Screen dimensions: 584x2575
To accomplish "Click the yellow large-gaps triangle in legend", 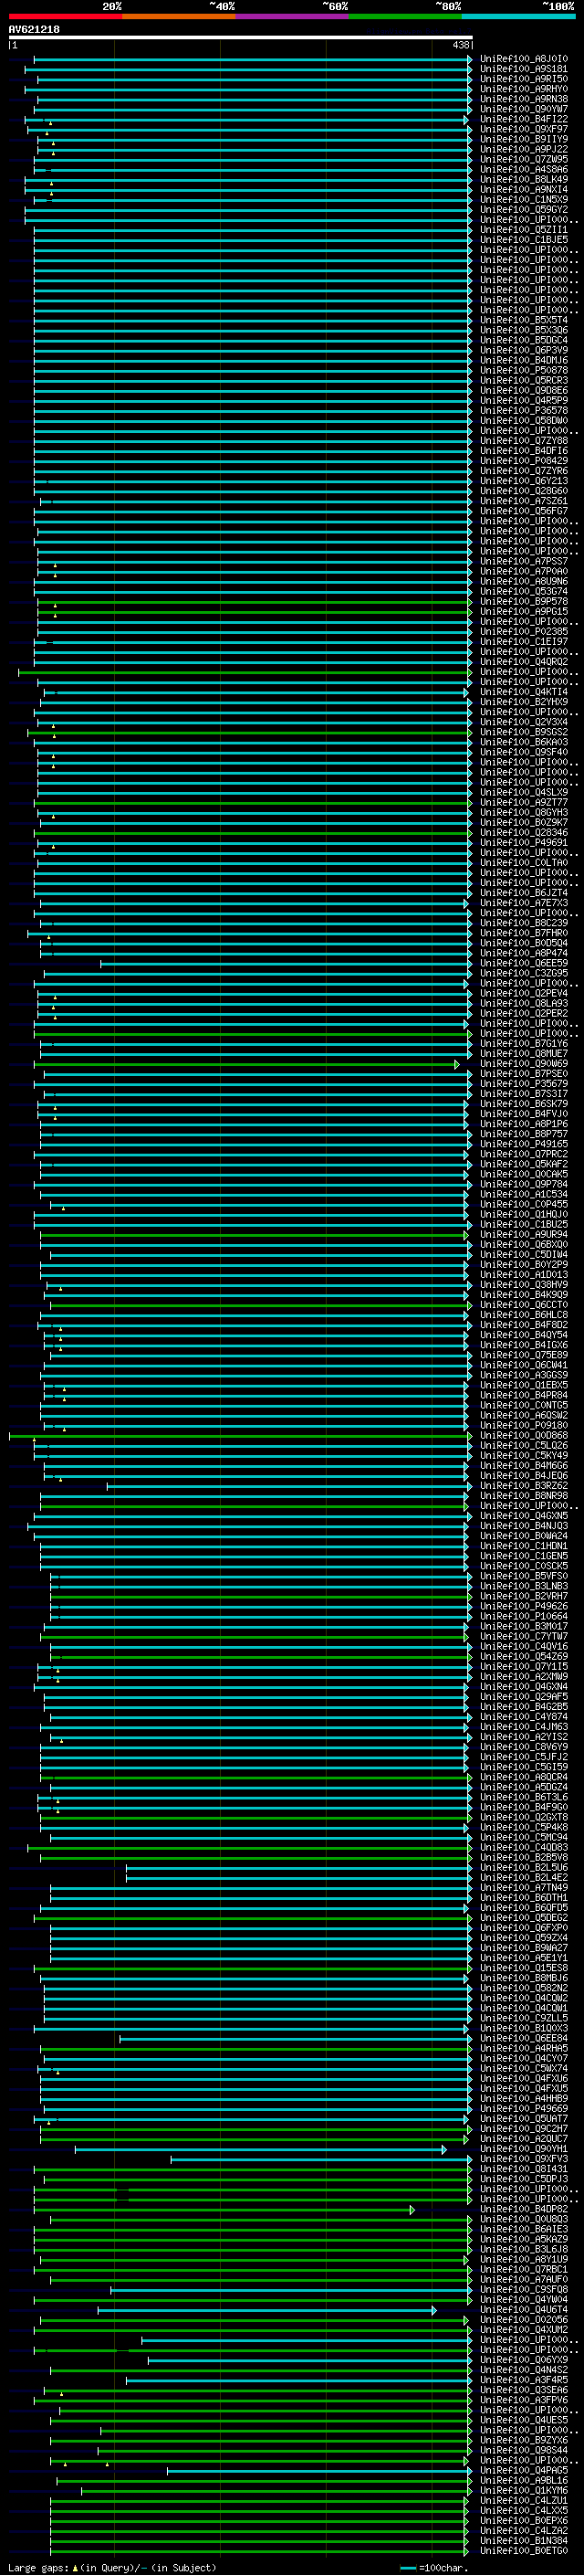I will click(x=75, y=2567).
